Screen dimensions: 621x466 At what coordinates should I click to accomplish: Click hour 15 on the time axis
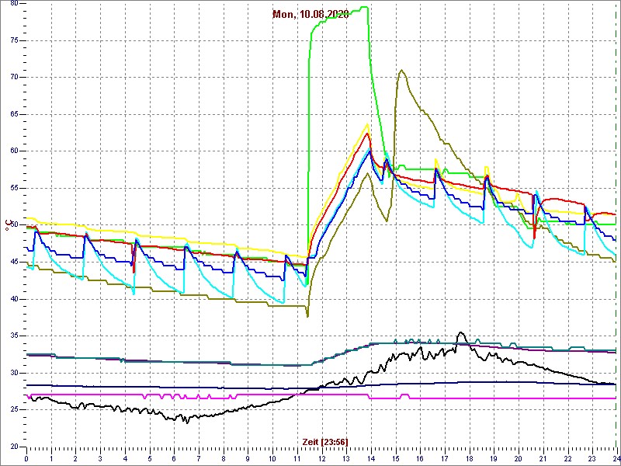pos(395,458)
